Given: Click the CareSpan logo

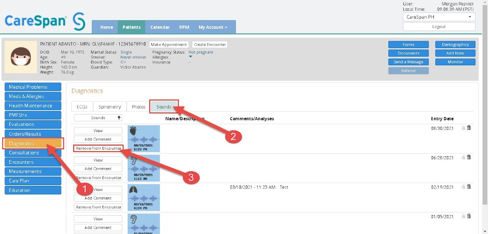Looking at the screenshot, I should coord(45,21).
